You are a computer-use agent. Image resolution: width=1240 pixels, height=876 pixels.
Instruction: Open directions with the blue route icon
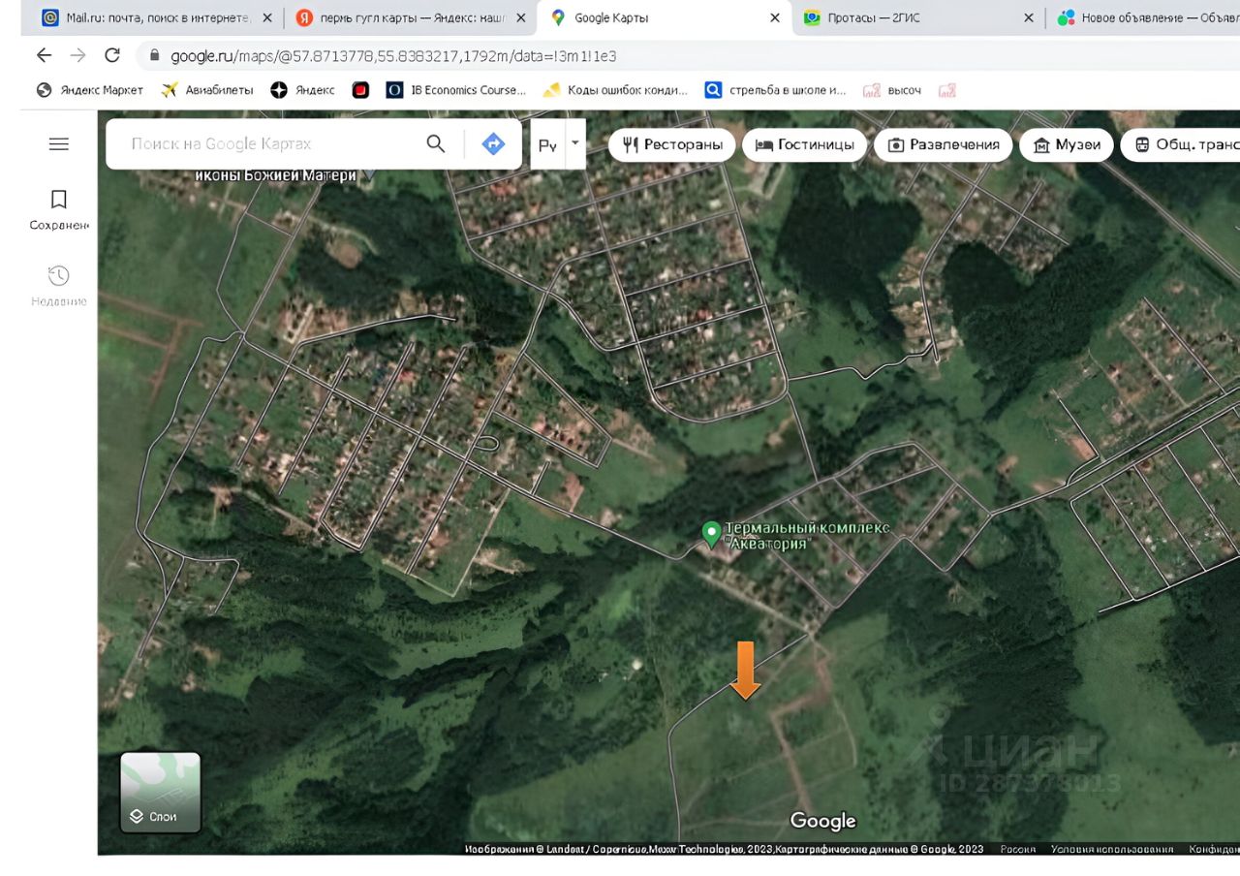493,143
